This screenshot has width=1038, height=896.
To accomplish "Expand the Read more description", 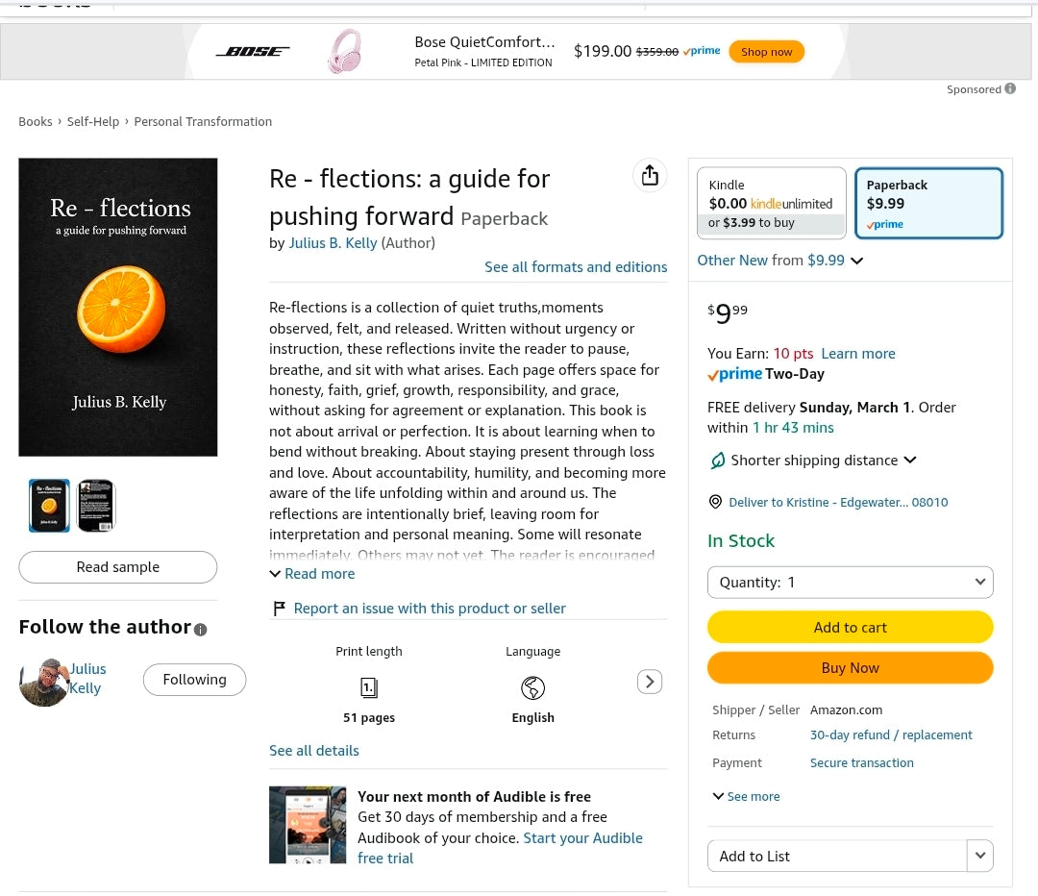I will (x=312, y=574).
